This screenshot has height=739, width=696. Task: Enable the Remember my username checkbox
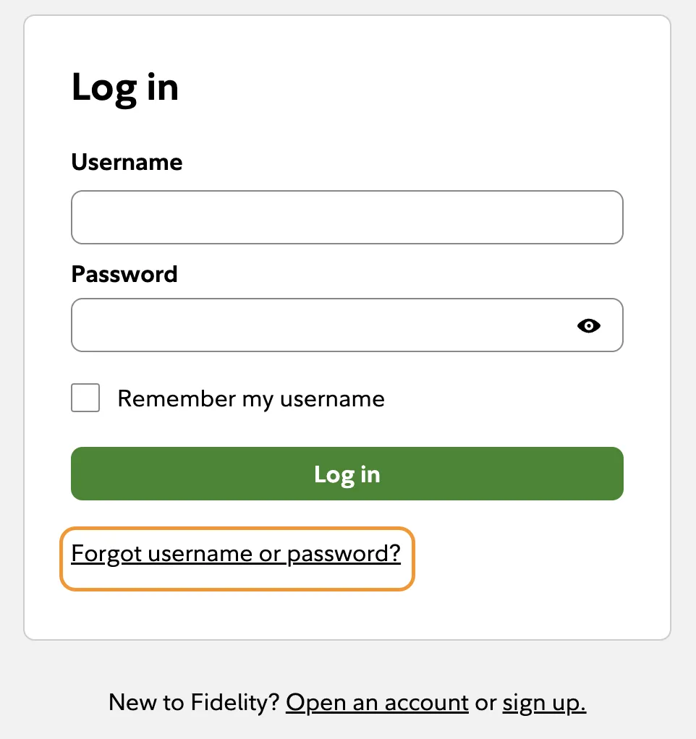click(x=85, y=398)
